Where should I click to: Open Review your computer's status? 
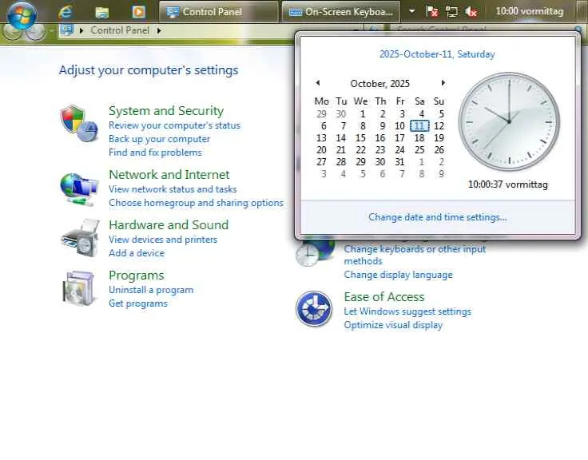tap(174, 125)
